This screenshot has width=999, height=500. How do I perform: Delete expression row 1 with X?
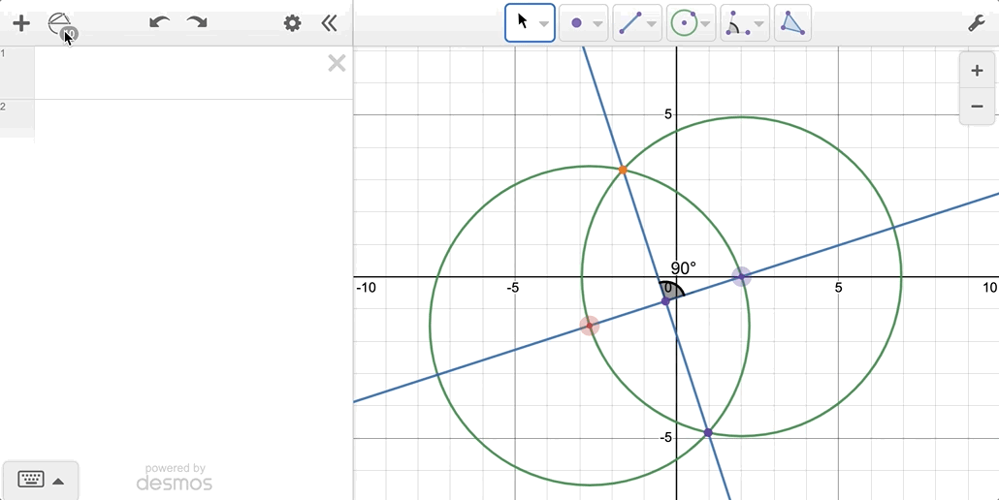click(337, 64)
